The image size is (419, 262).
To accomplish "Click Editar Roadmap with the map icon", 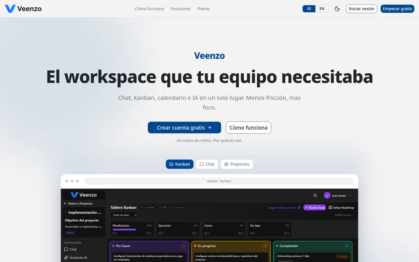I will coord(341,208).
